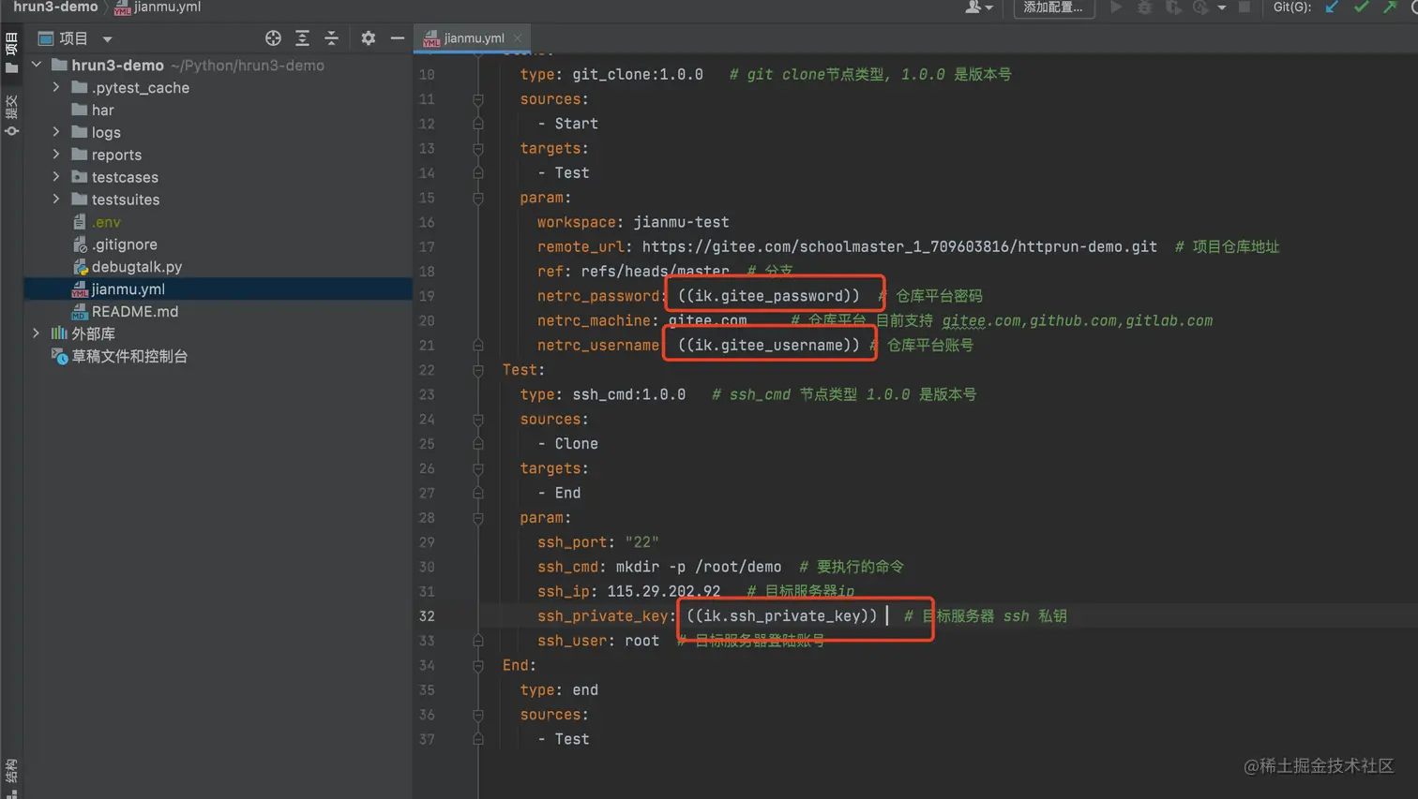1418x799 pixels.
Task: Click the debugtalk.py Python file icon
Action: 80,267
